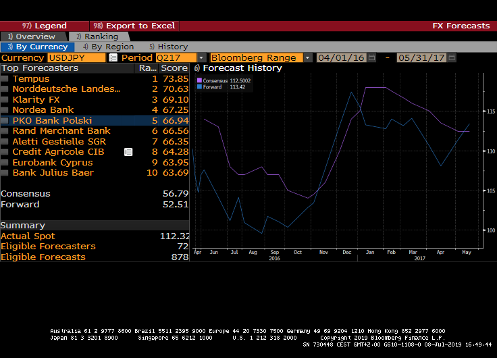The image size is (497, 358).
Task: Toggle the checkbox next to Tempus
Action: (x=5, y=79)
